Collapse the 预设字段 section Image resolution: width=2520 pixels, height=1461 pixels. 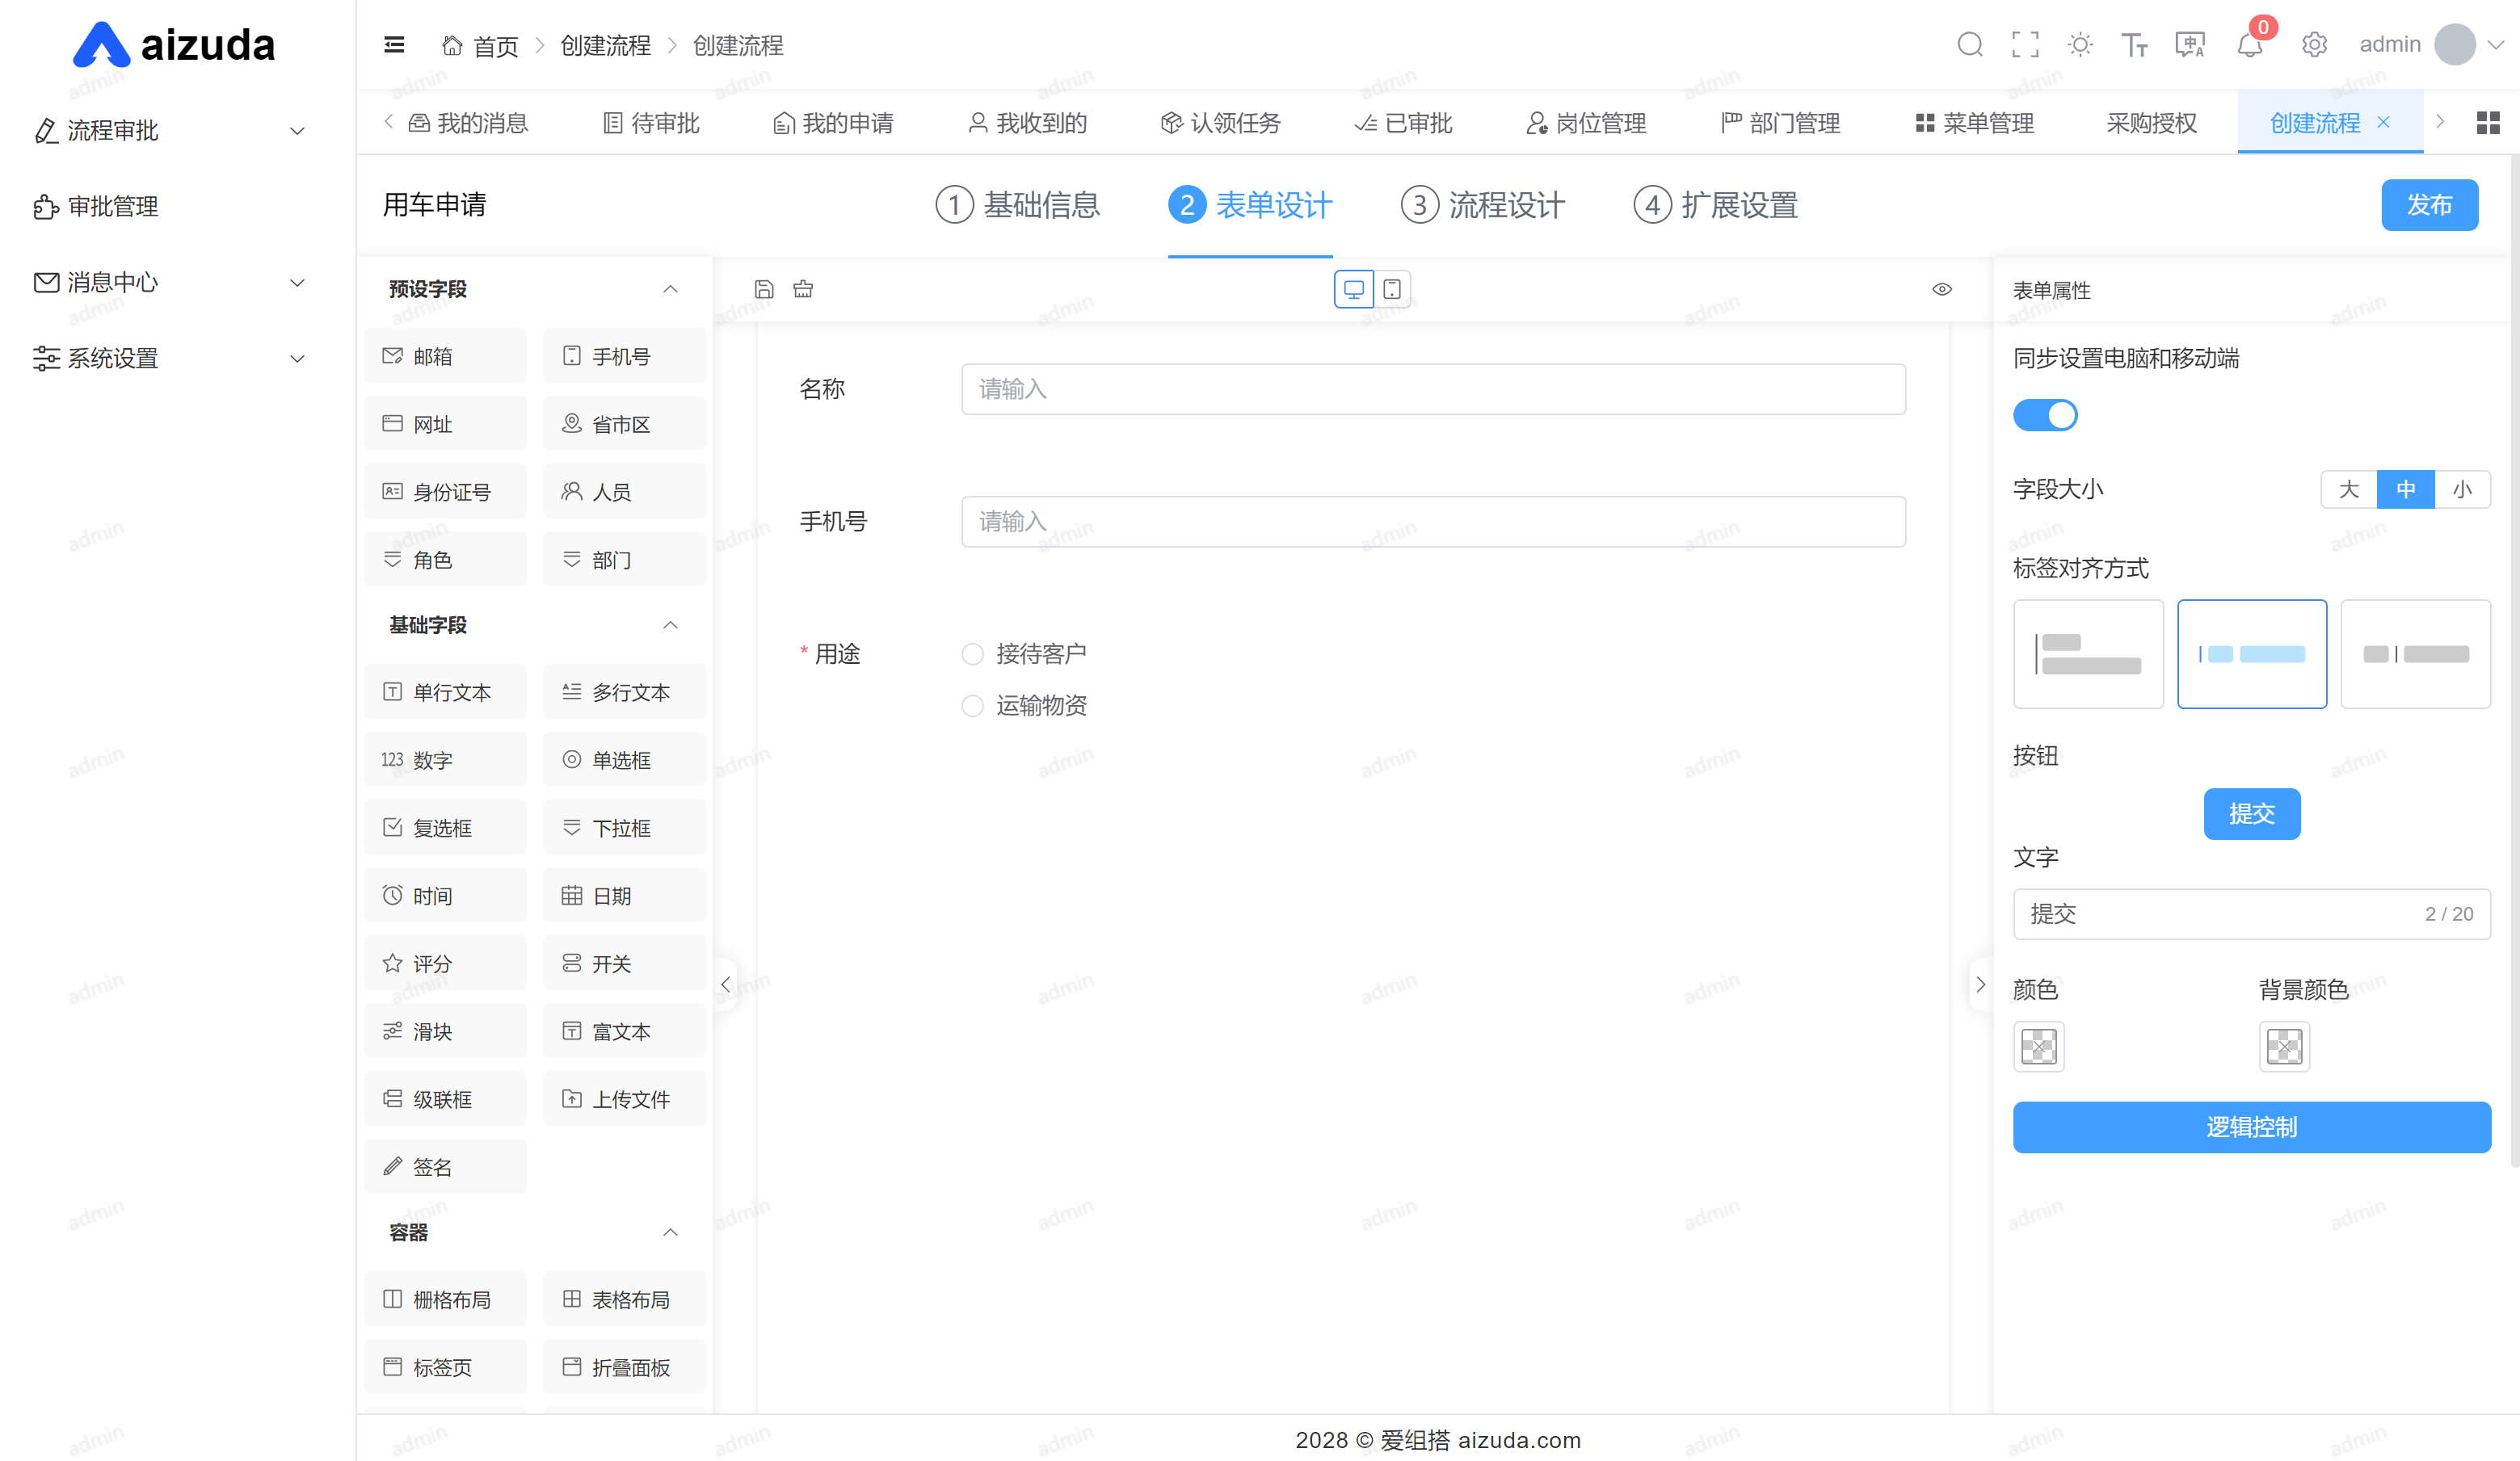click(670, 290)
